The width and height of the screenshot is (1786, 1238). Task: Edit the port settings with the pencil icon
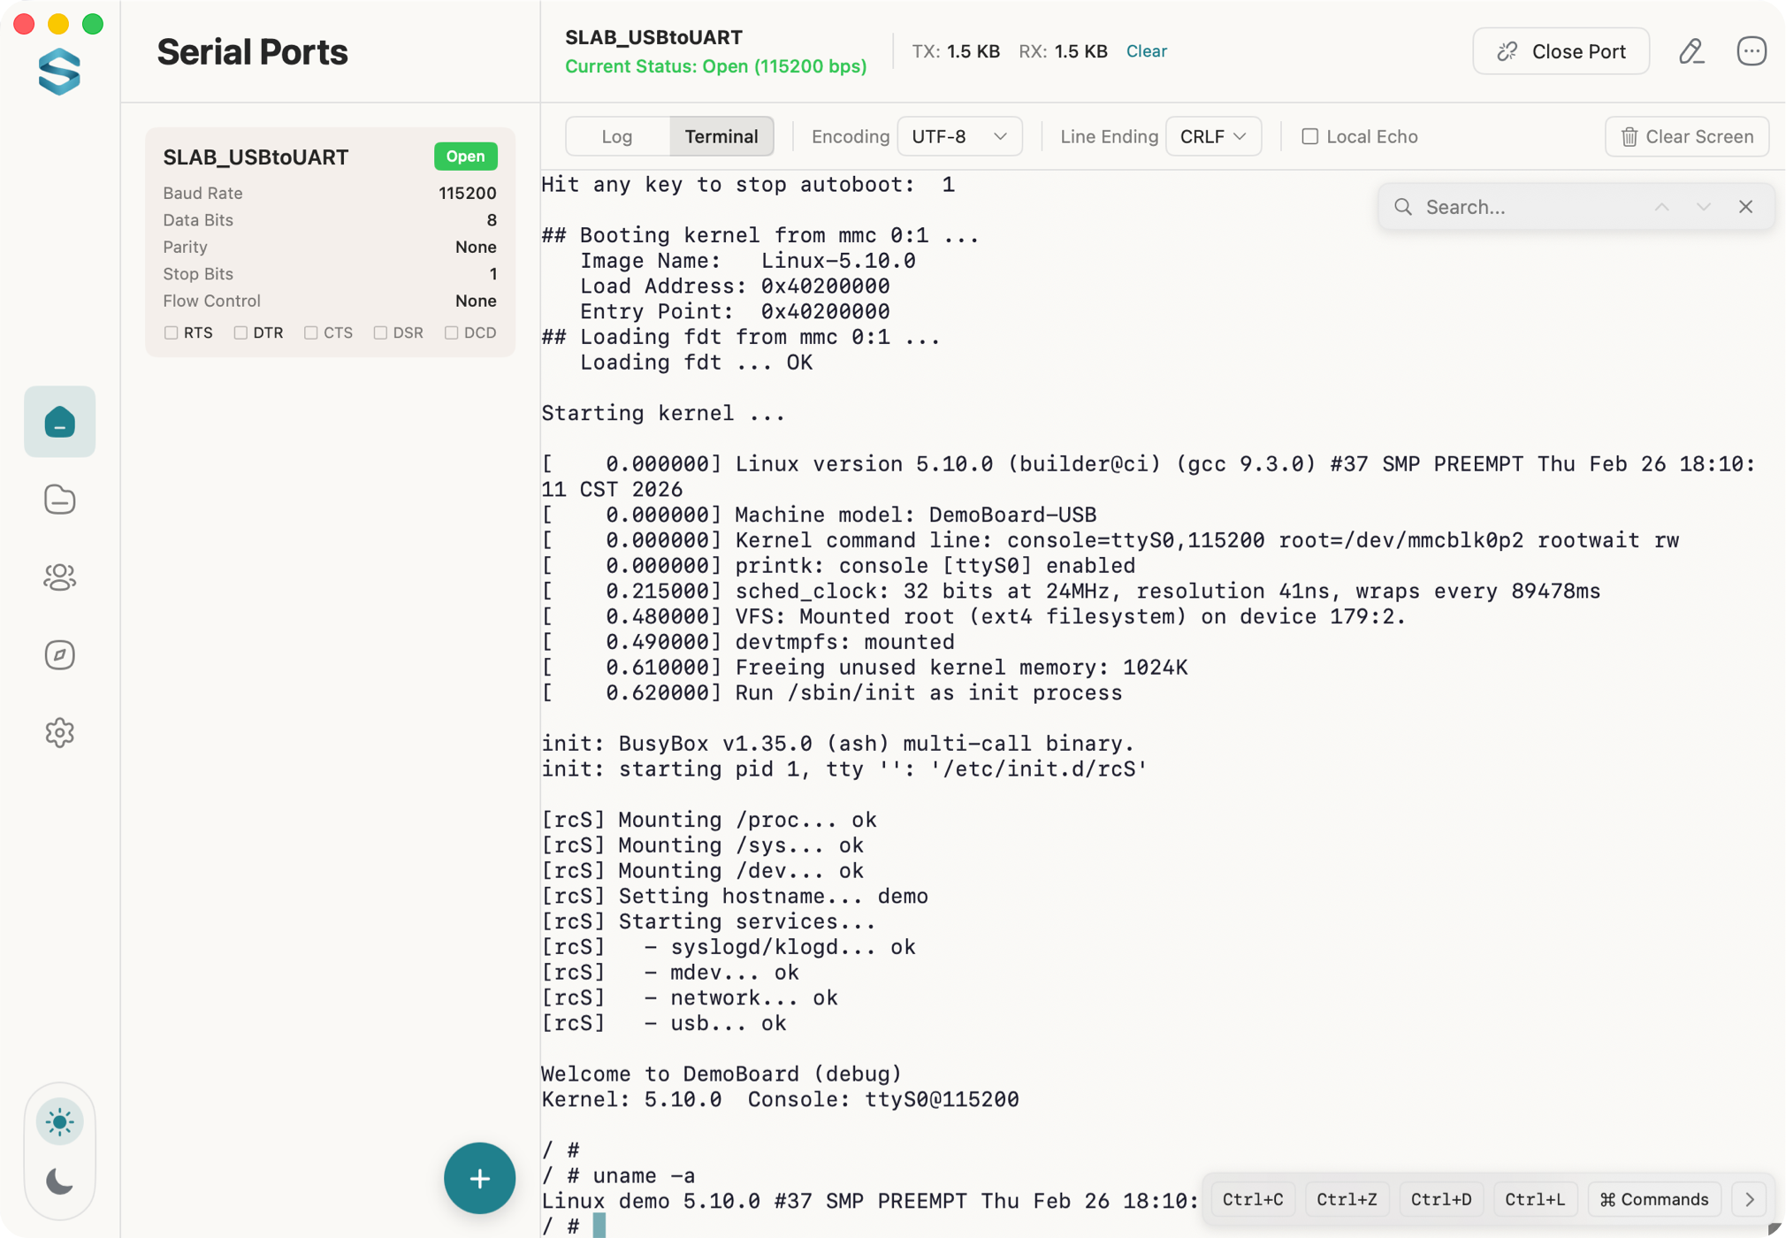click(x=1691, y=51)
